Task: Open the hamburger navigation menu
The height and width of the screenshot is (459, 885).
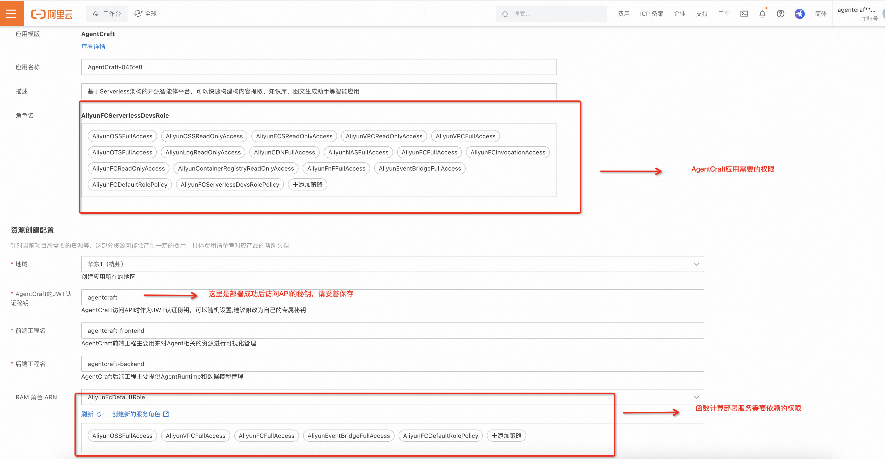Action: (11, 13)
